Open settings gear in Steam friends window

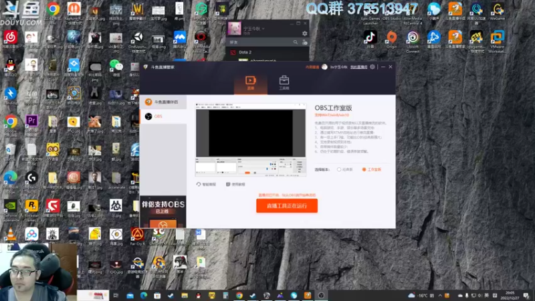[304, 33]
